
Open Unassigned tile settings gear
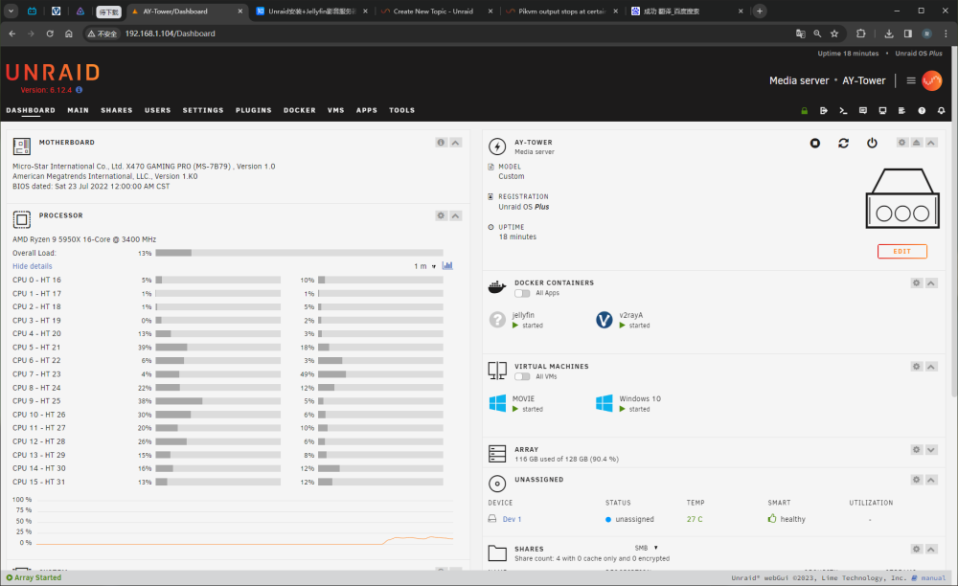point(917,480)
